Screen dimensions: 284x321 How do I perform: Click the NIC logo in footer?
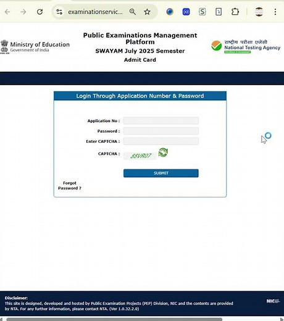273,301
